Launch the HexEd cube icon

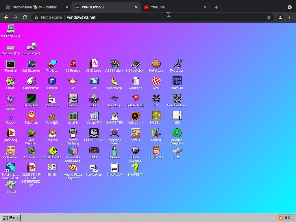coord(52,83)
